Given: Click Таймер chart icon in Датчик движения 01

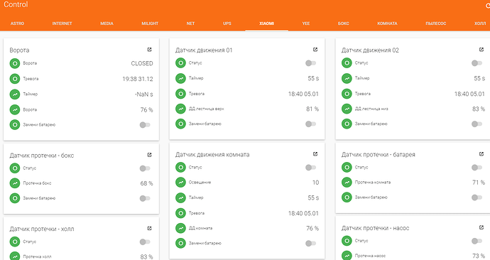Looking at the screenshot, I should [x=180, y=78].
